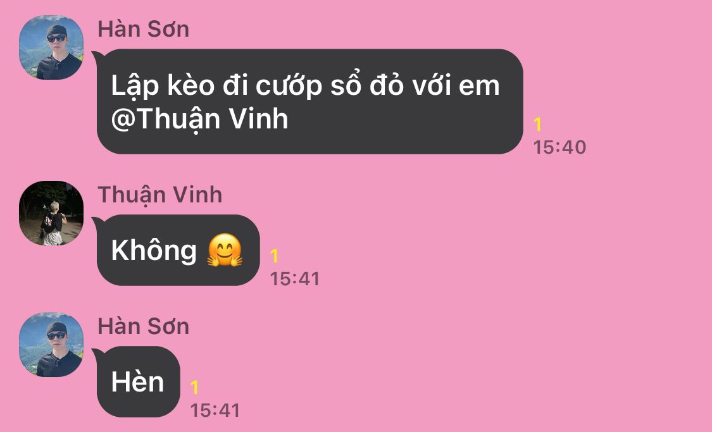
Task: Tap the read count next to 'Hèn'
Action: tap(194, 388)
